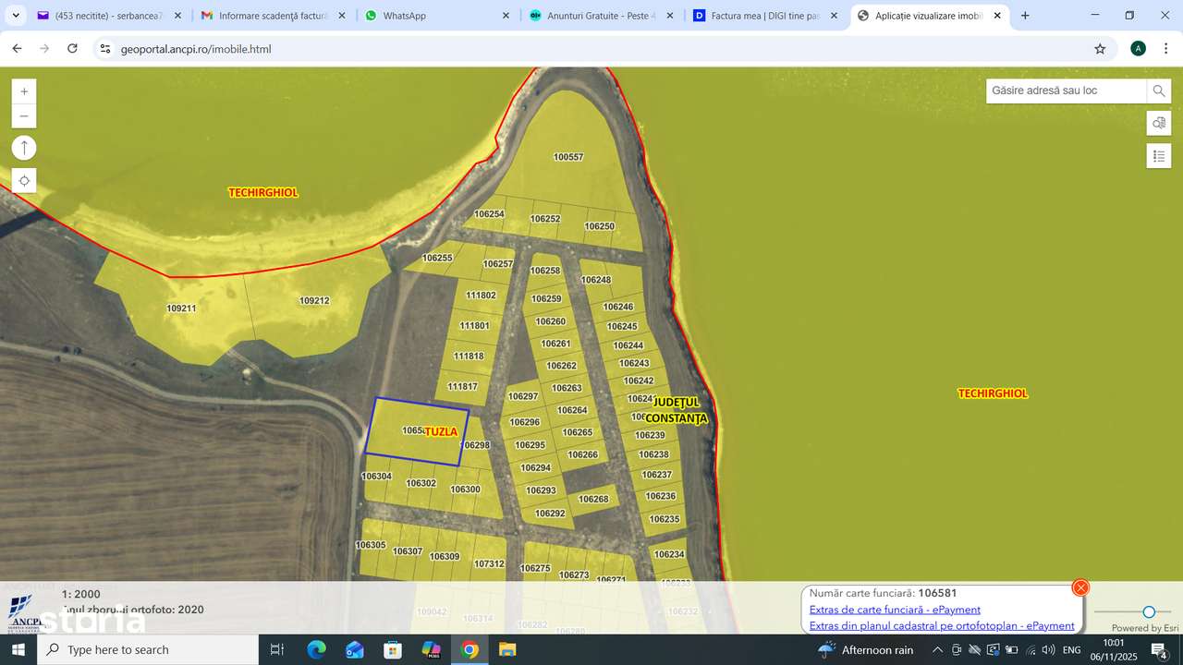This screenshot has width=1183, height=665.
Task: Reset map orientation with the compass button
Action: [24, 148]
